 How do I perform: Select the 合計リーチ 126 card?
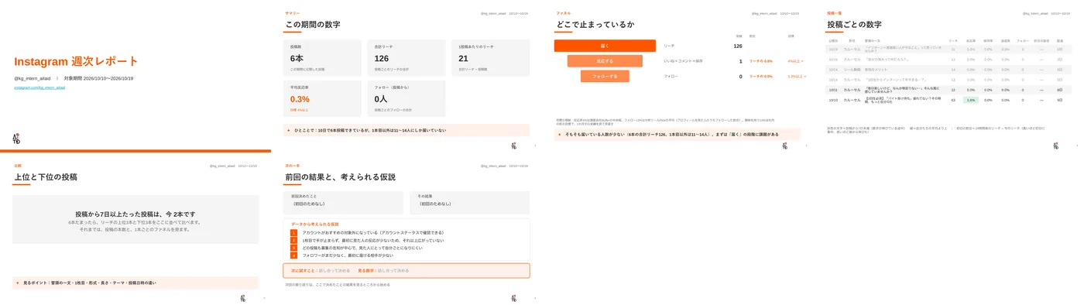[407, 58]
